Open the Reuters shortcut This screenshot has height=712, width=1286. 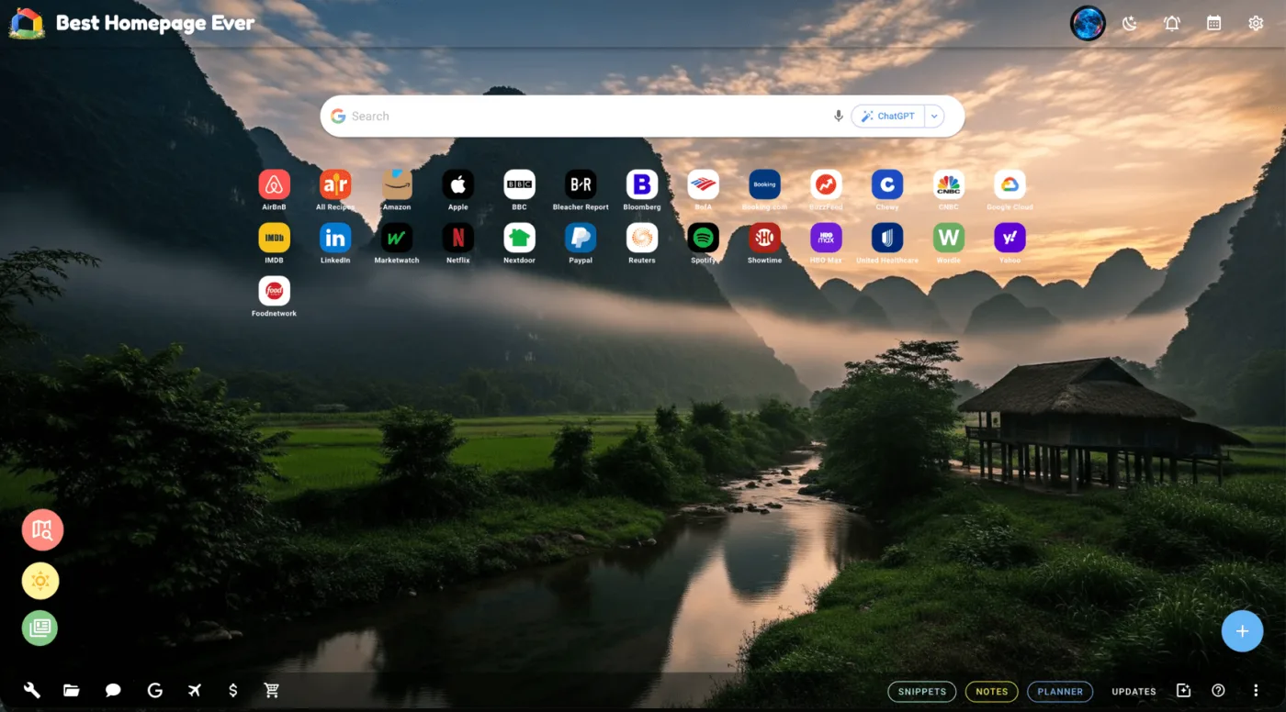pos(642,238)
